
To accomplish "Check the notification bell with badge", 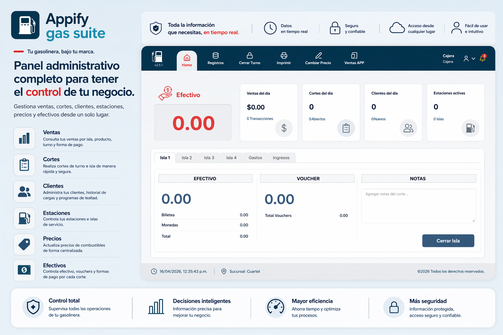I will click(482, 58).
